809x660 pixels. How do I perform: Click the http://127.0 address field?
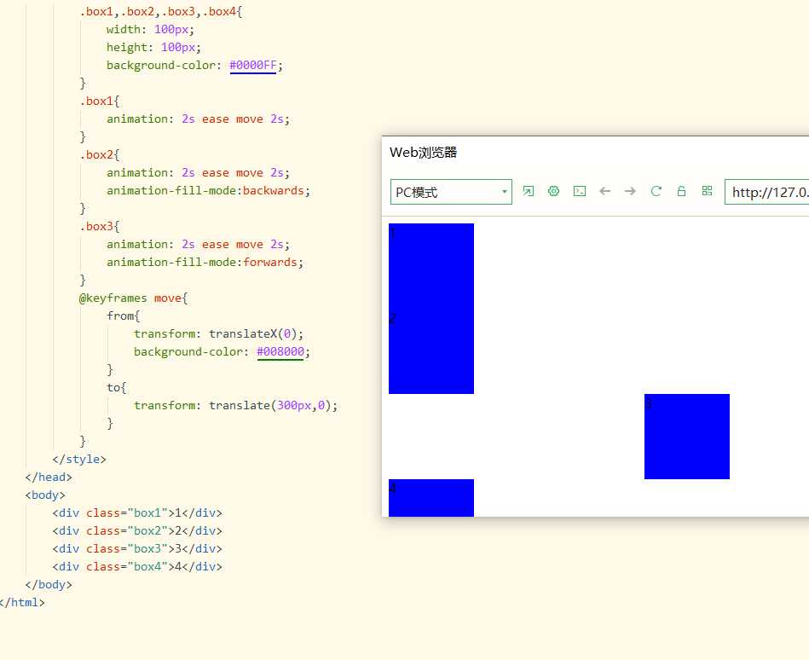pyautogui.click(x=767, y=192)
